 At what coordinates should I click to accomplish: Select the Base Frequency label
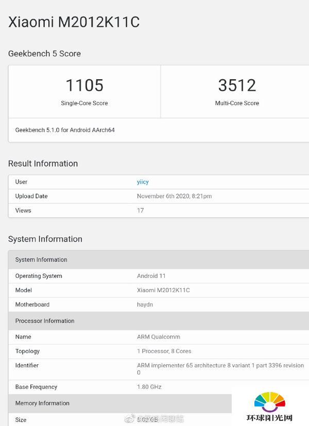click(x=36, y=387)
